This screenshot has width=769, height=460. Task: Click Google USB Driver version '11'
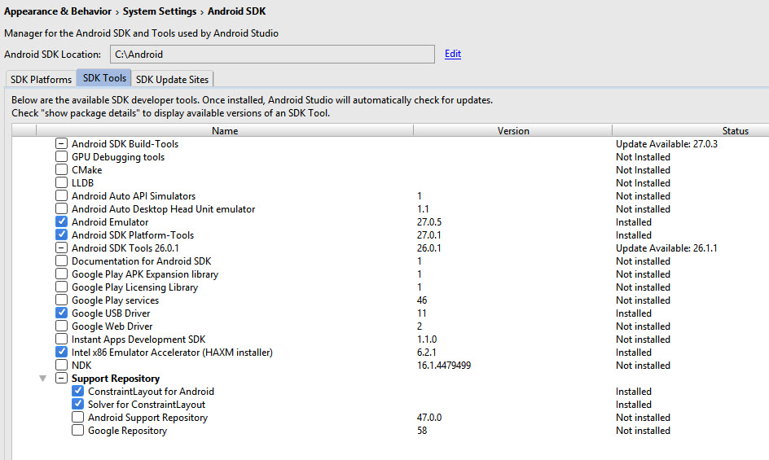point(421,313)
